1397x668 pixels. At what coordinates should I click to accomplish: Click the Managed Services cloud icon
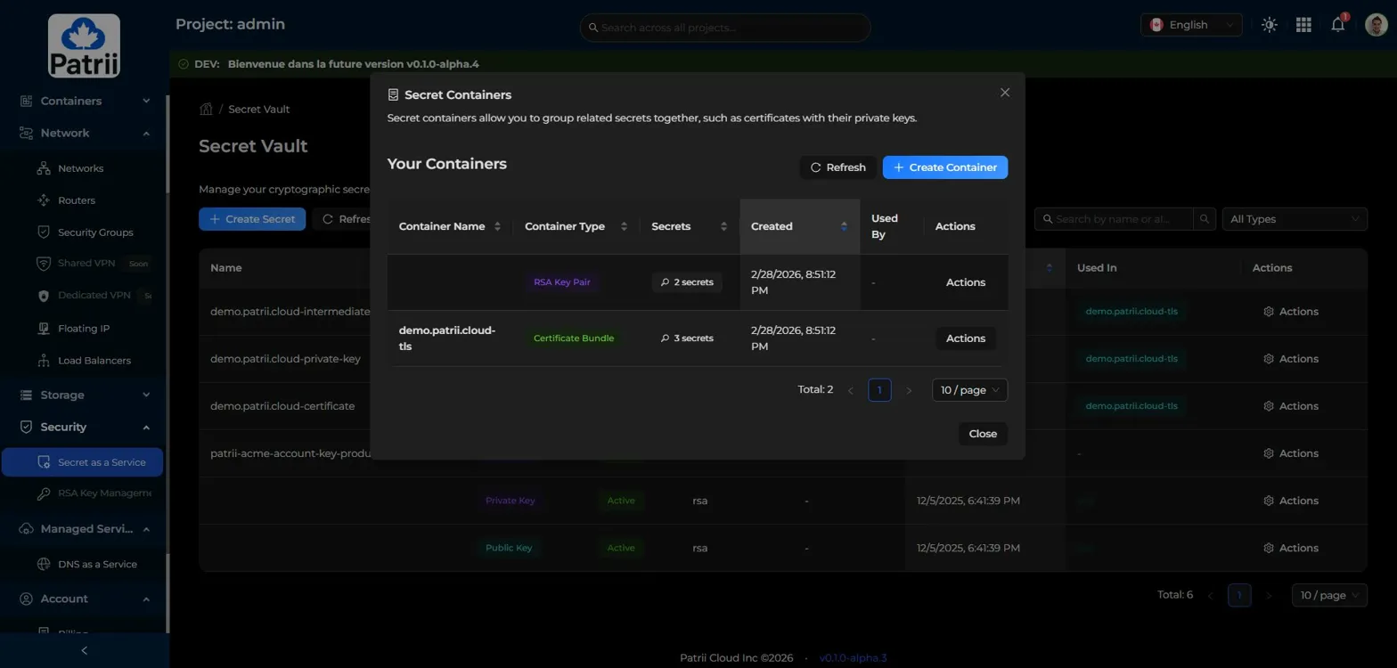coord(26,529)
